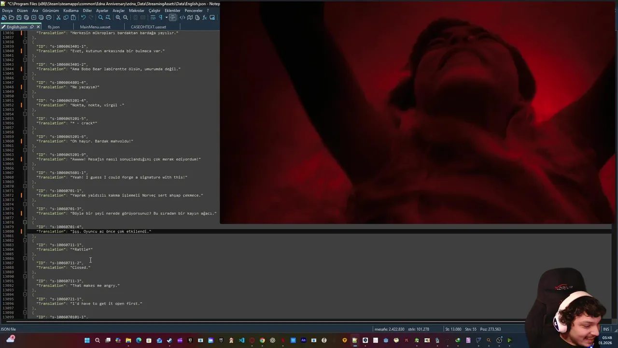Close the English.json tab

pos(38,27)
